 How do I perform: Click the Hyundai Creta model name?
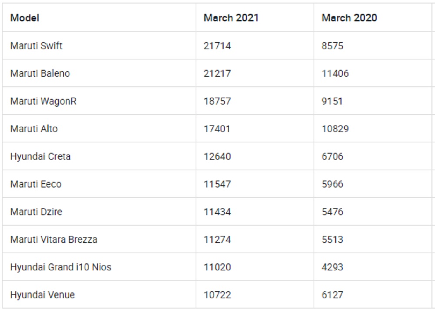(40, 157)
